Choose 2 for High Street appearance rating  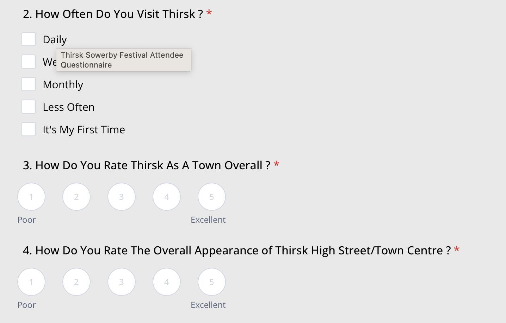click(x=76, y=282)
